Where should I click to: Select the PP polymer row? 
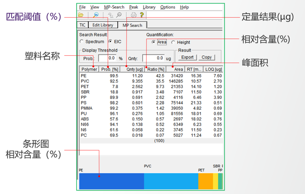pos(151,97)
